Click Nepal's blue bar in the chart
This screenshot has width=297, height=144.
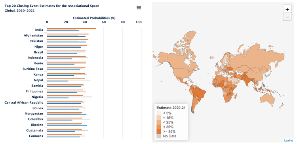pyautogui.click(x=57, y=81)
